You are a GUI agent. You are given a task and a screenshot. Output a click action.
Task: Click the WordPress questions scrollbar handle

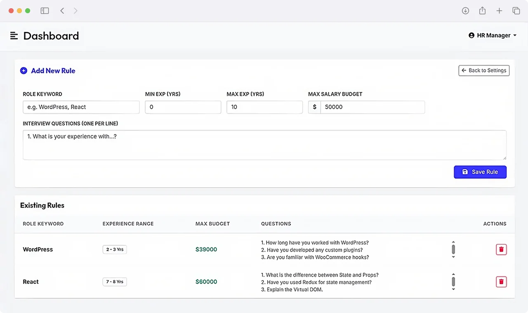pyautogui.click(x=453, y=249)
